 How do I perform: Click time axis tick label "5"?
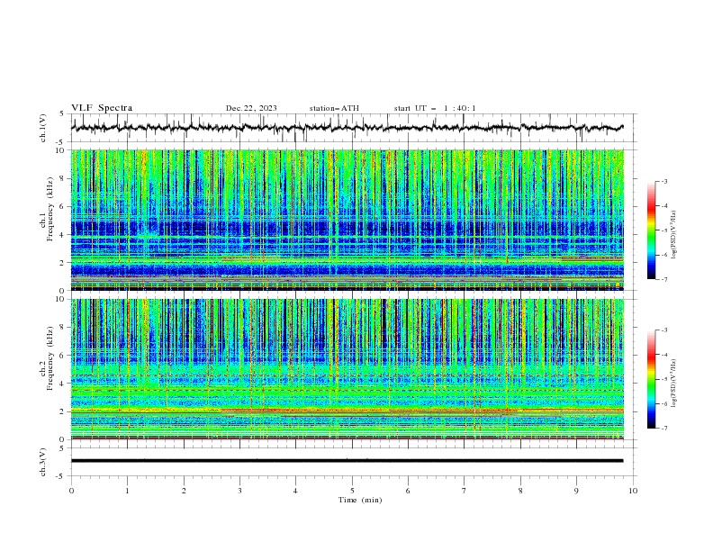352,491
